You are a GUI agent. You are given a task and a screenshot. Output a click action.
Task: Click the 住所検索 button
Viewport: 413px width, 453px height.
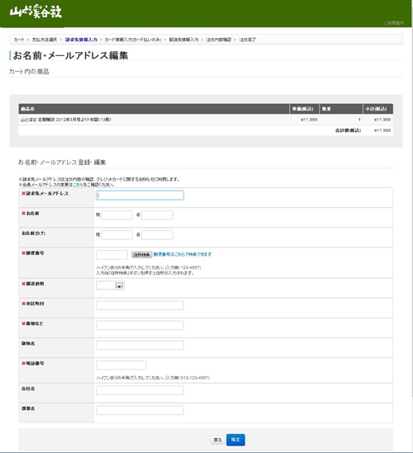click(x=142, y=255)
